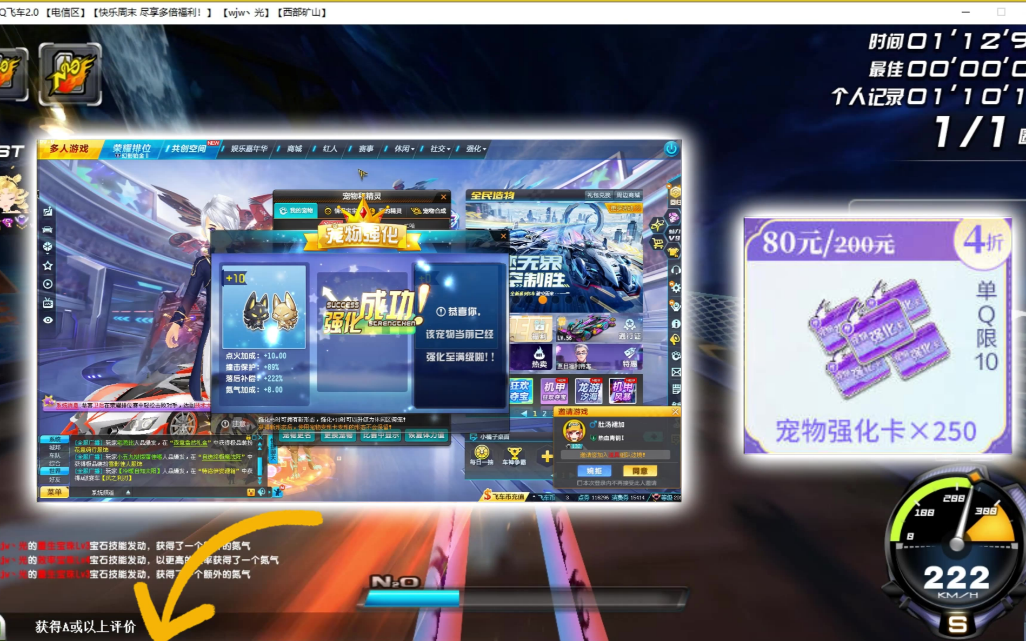Viewport: 1026px width, 641px height.
Task: Click the yellow plus add icon
Action: (547, 457)
